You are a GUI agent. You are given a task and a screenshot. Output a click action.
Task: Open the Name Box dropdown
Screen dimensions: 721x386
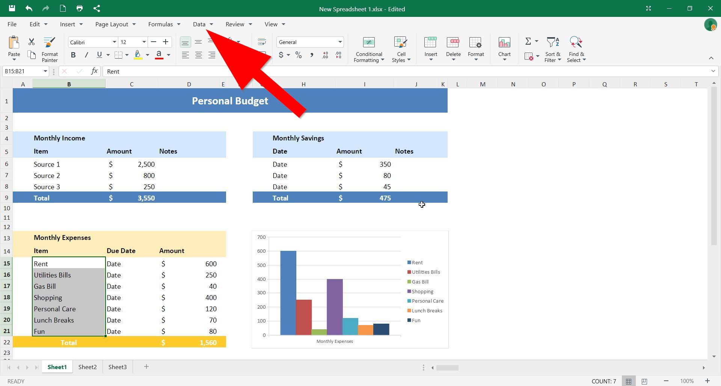(45, 71)
